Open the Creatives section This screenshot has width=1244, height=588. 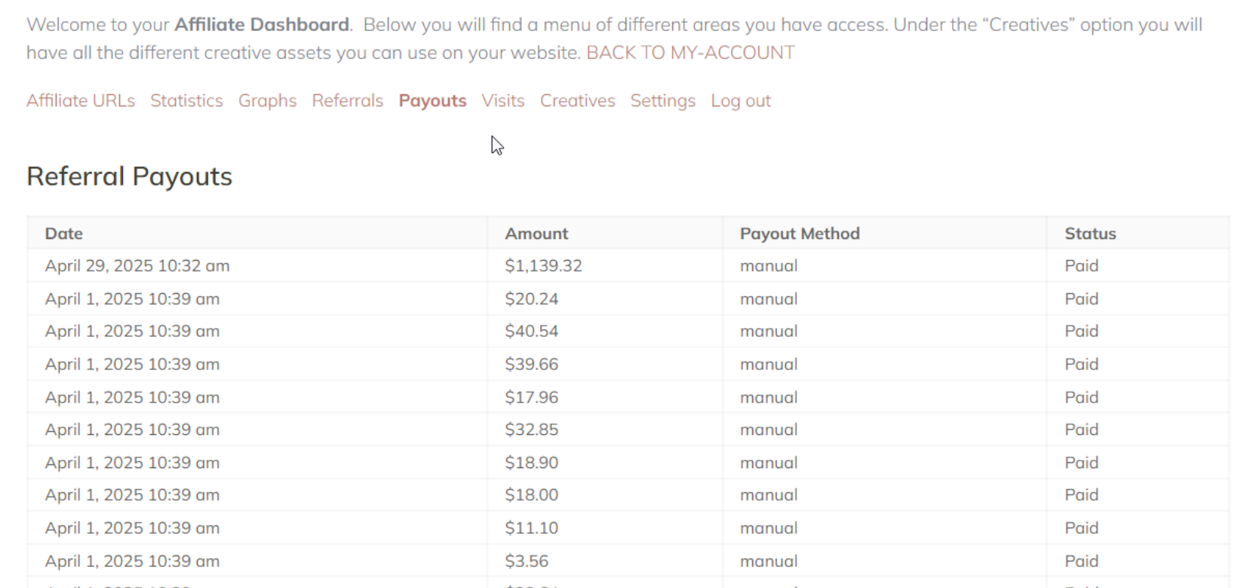(x=577, y=100)
